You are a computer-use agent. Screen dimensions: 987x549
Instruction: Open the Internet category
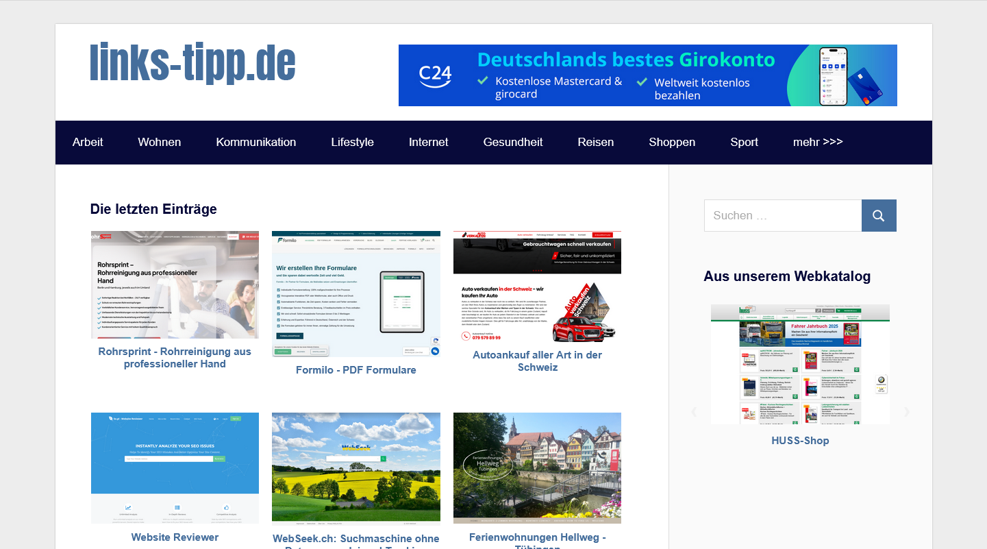[x=428, y=142]
